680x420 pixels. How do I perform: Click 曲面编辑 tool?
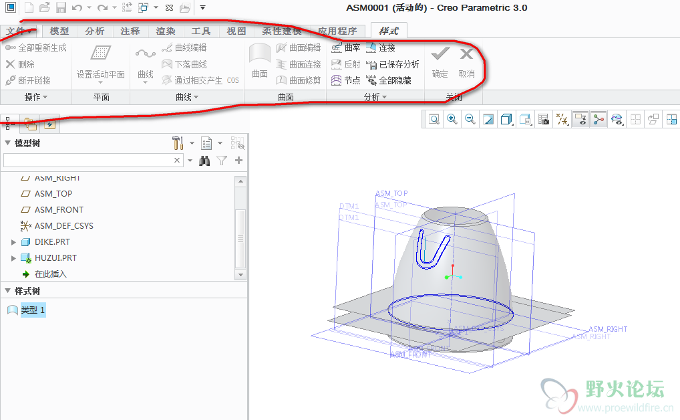point(299,47)
